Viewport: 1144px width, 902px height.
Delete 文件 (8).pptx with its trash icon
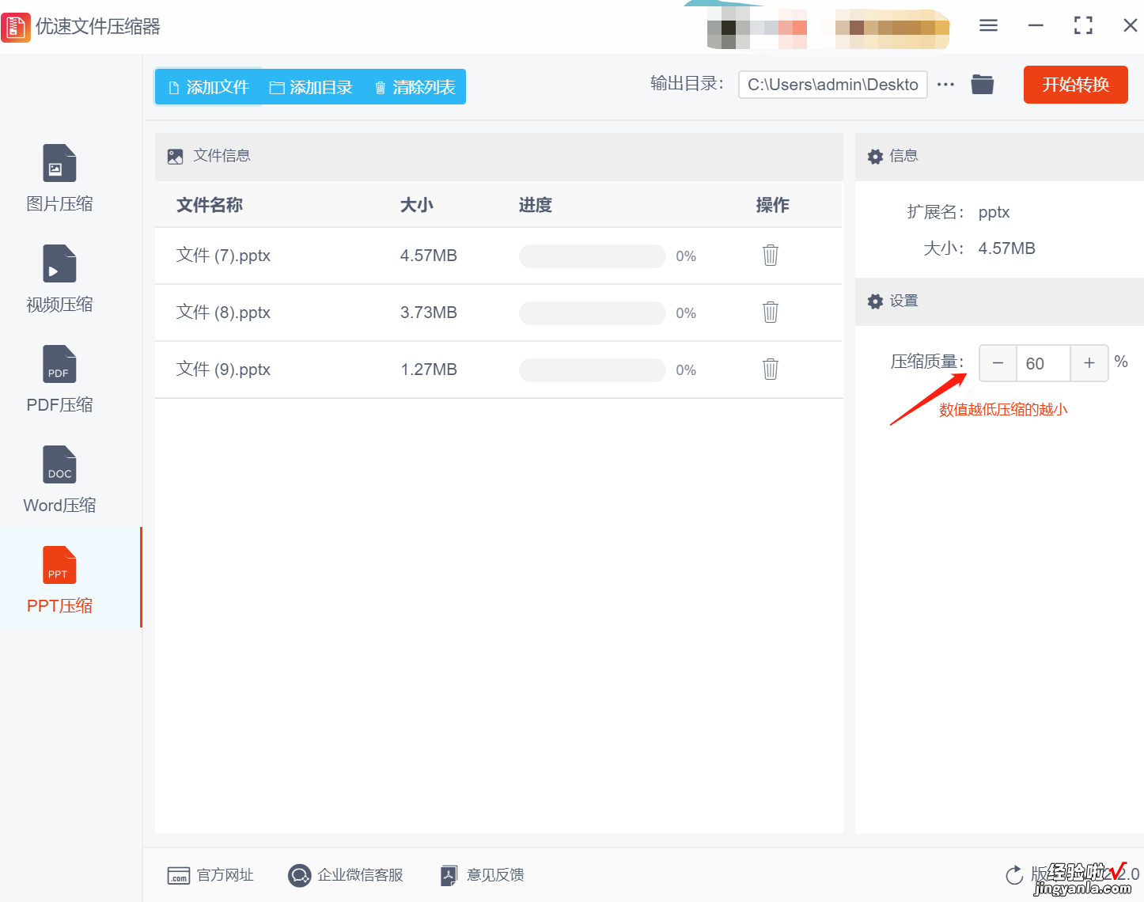pos(771,312)
